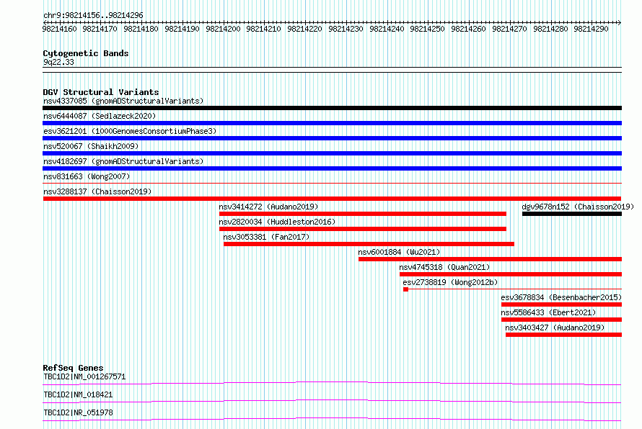Viewport: 642px width, 429px height.
Task: Click the DGV Structural Variants track heading
Action: (101, 92)
